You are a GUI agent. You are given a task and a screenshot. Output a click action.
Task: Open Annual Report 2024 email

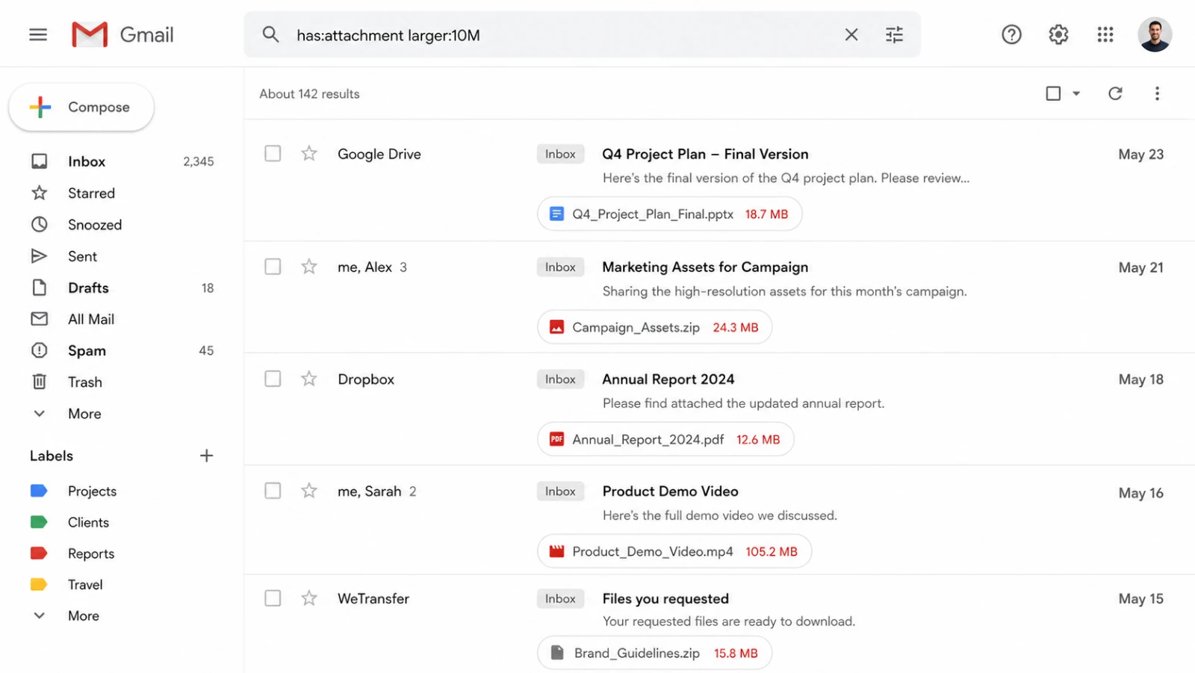[x=668, y=379]
